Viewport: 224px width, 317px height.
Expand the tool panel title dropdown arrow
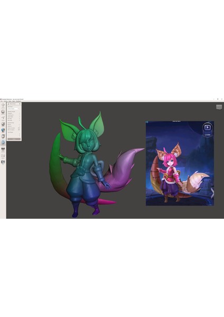[x=20, y=104]
